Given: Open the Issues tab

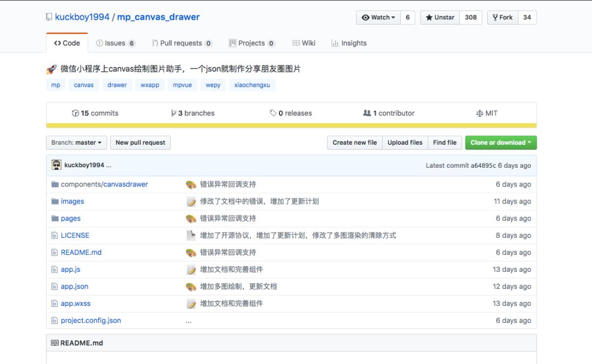Looking at the screenshot, I should pyautogui.click(x=116, y=43).
